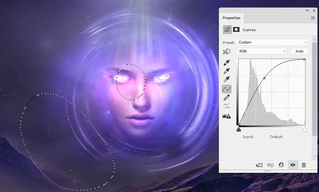
Task: Delete the adjustment layer with trash icon
Action: coord(304,165)
